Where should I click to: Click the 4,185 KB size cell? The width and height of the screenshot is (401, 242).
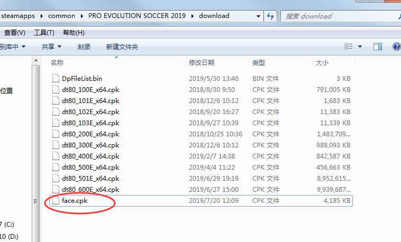337,201
